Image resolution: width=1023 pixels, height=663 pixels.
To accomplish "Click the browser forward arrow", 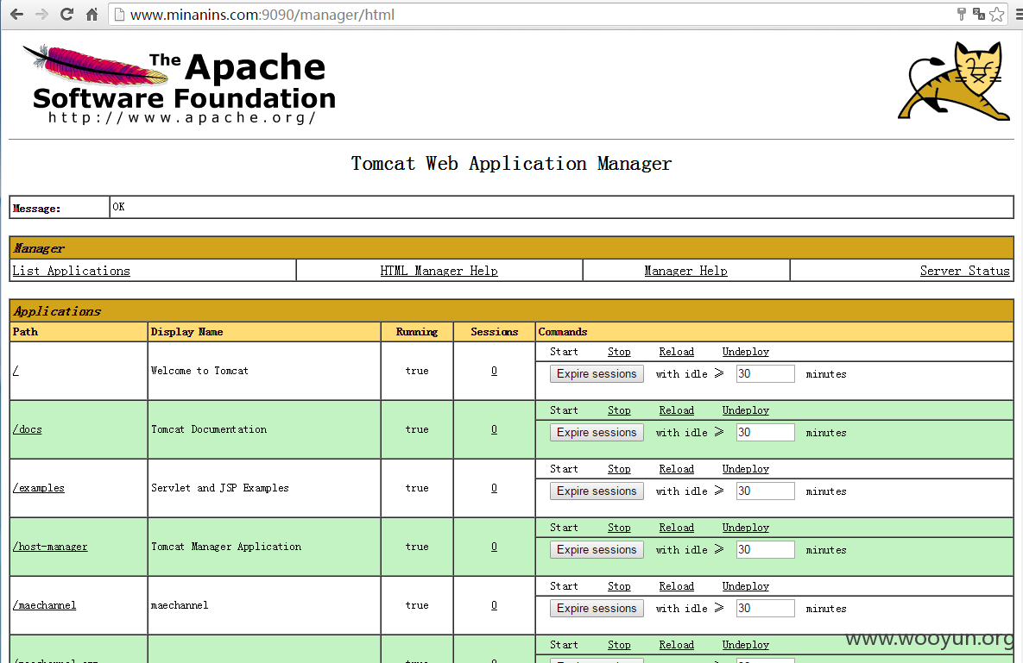I will point(41,15).
